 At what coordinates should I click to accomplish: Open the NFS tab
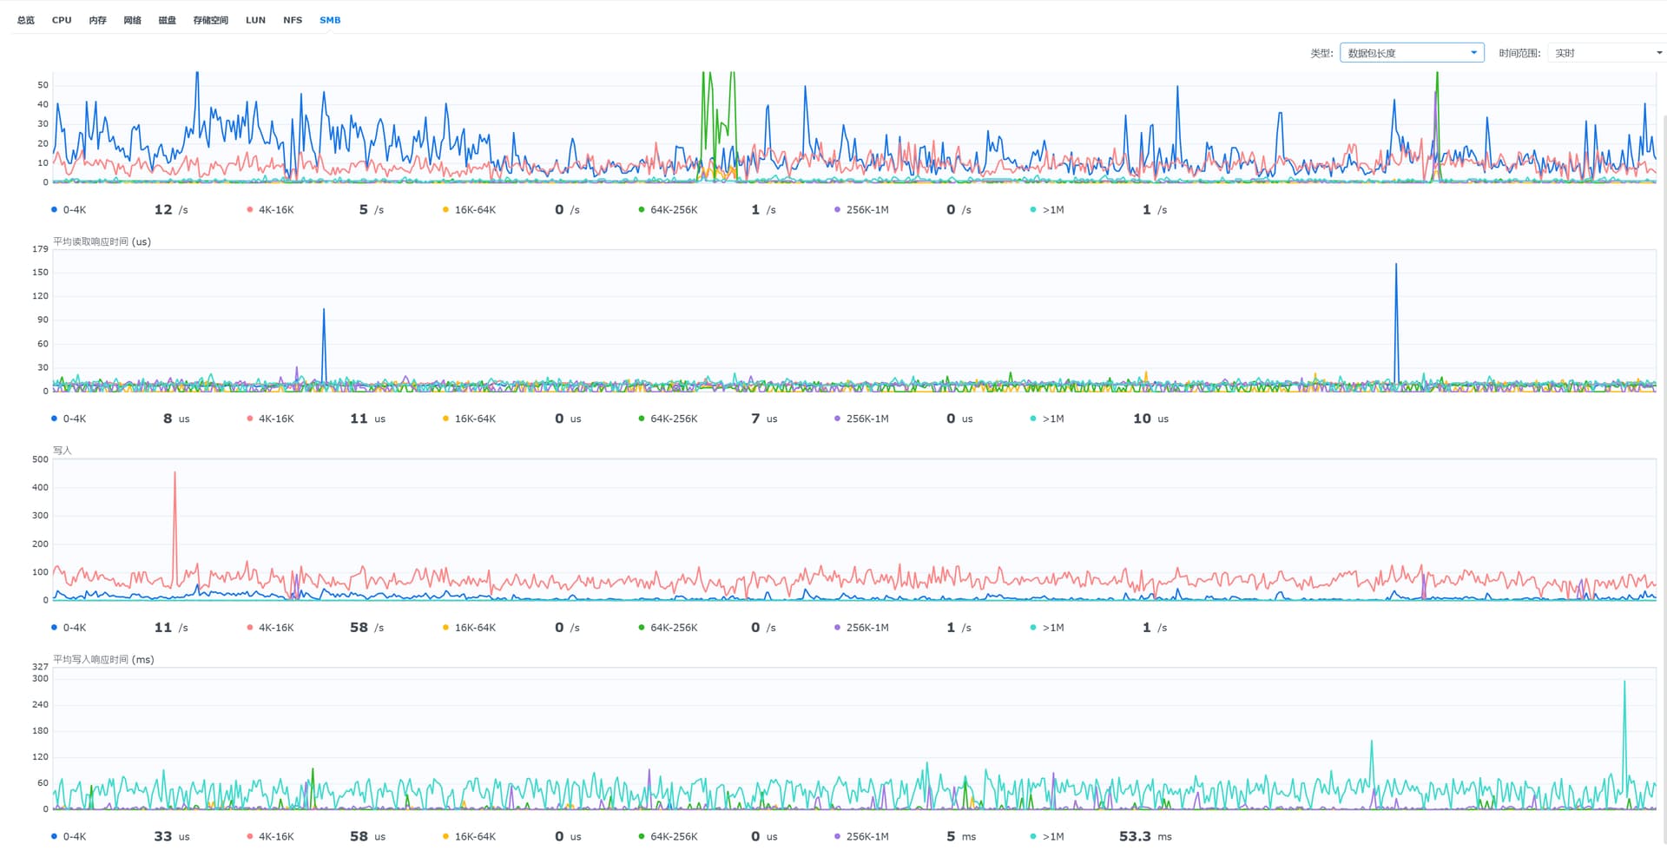coord(293,20)
